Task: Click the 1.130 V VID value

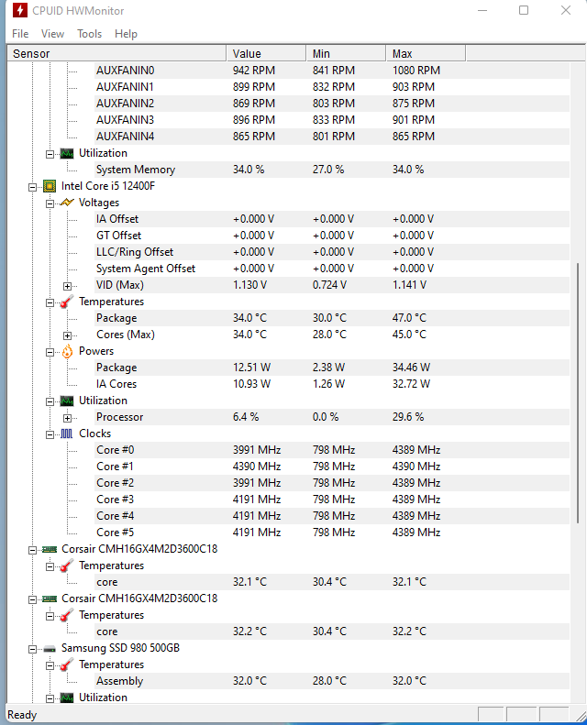Action: [249, 285]
